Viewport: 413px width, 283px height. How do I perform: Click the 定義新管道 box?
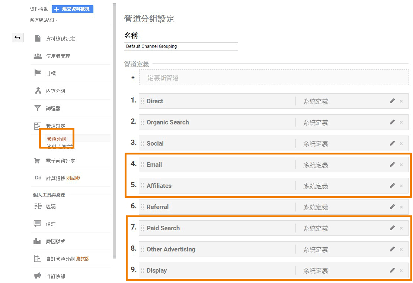[x=273, y=78]
